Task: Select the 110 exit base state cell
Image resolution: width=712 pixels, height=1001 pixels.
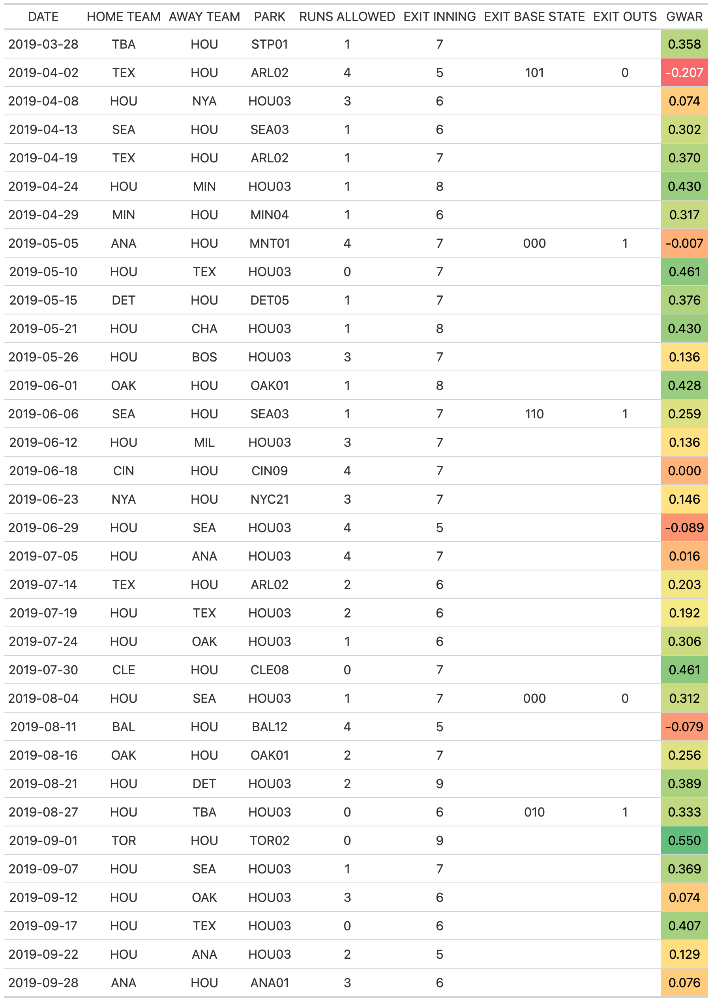Action: [534, 414]
